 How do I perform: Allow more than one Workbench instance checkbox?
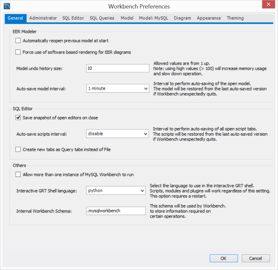click(x=18, y=174)
